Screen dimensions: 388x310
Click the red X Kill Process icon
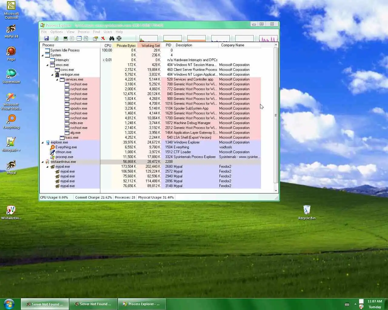(x=103, y=38)
